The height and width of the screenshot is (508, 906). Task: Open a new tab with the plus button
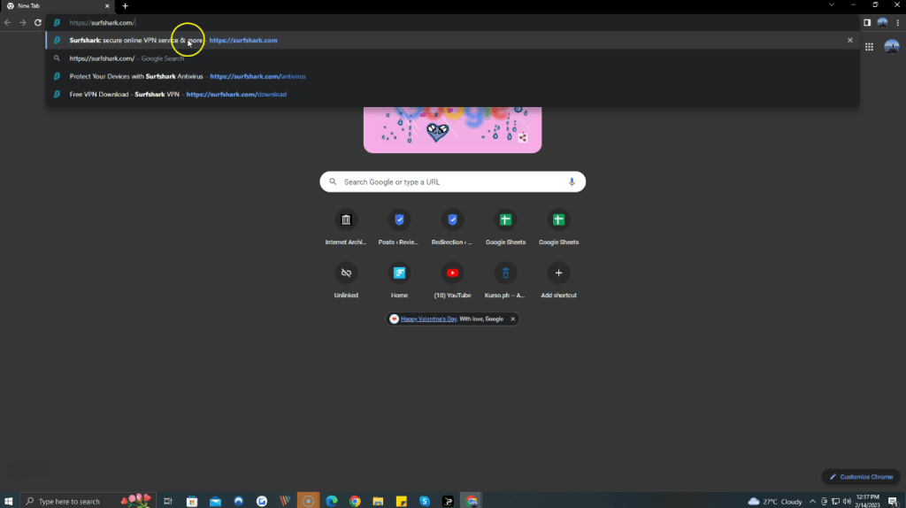click(126, 6)
